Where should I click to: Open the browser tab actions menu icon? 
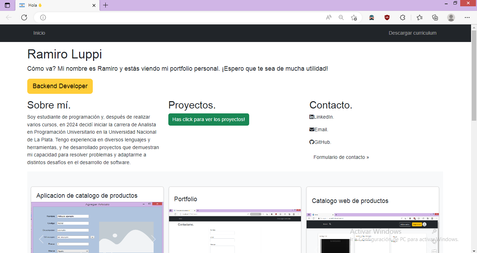(x=7, y=5)
